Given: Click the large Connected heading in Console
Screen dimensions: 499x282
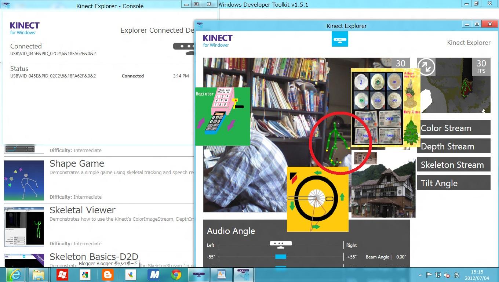Looking at the screenshot, I should pyautogui.click(x=26, y=46).
